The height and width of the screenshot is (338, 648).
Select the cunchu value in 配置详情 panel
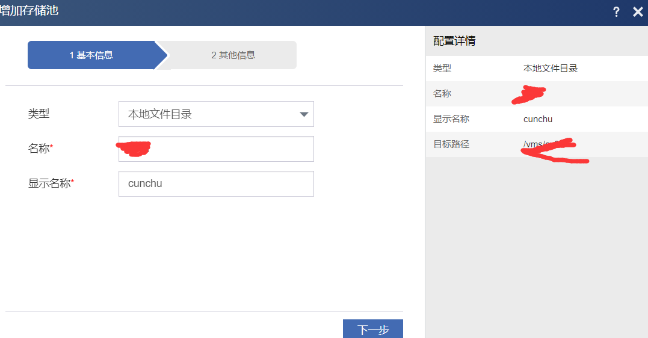[x=538, y=119]
